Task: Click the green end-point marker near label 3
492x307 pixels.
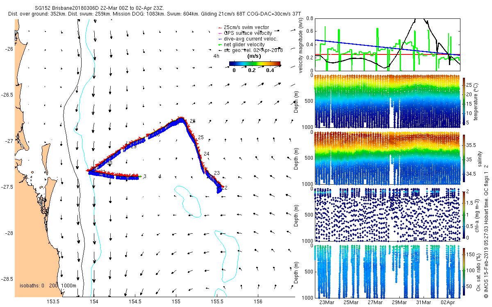Action: [140, 176]
